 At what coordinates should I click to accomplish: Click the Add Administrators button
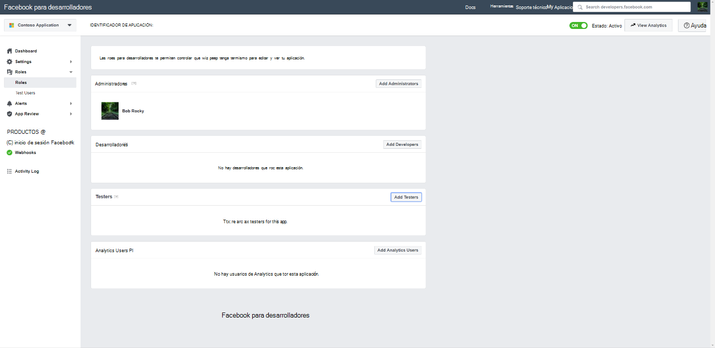click(398, 83)
